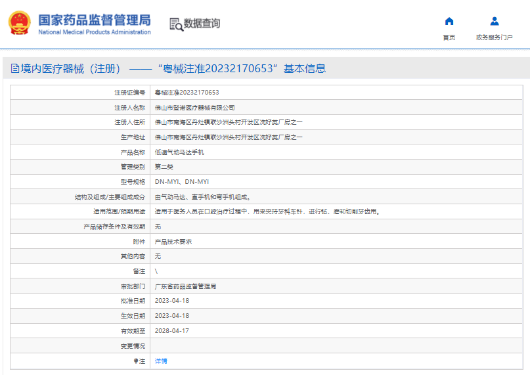Click 国家药品监督管理局 site title

[95, 20]
